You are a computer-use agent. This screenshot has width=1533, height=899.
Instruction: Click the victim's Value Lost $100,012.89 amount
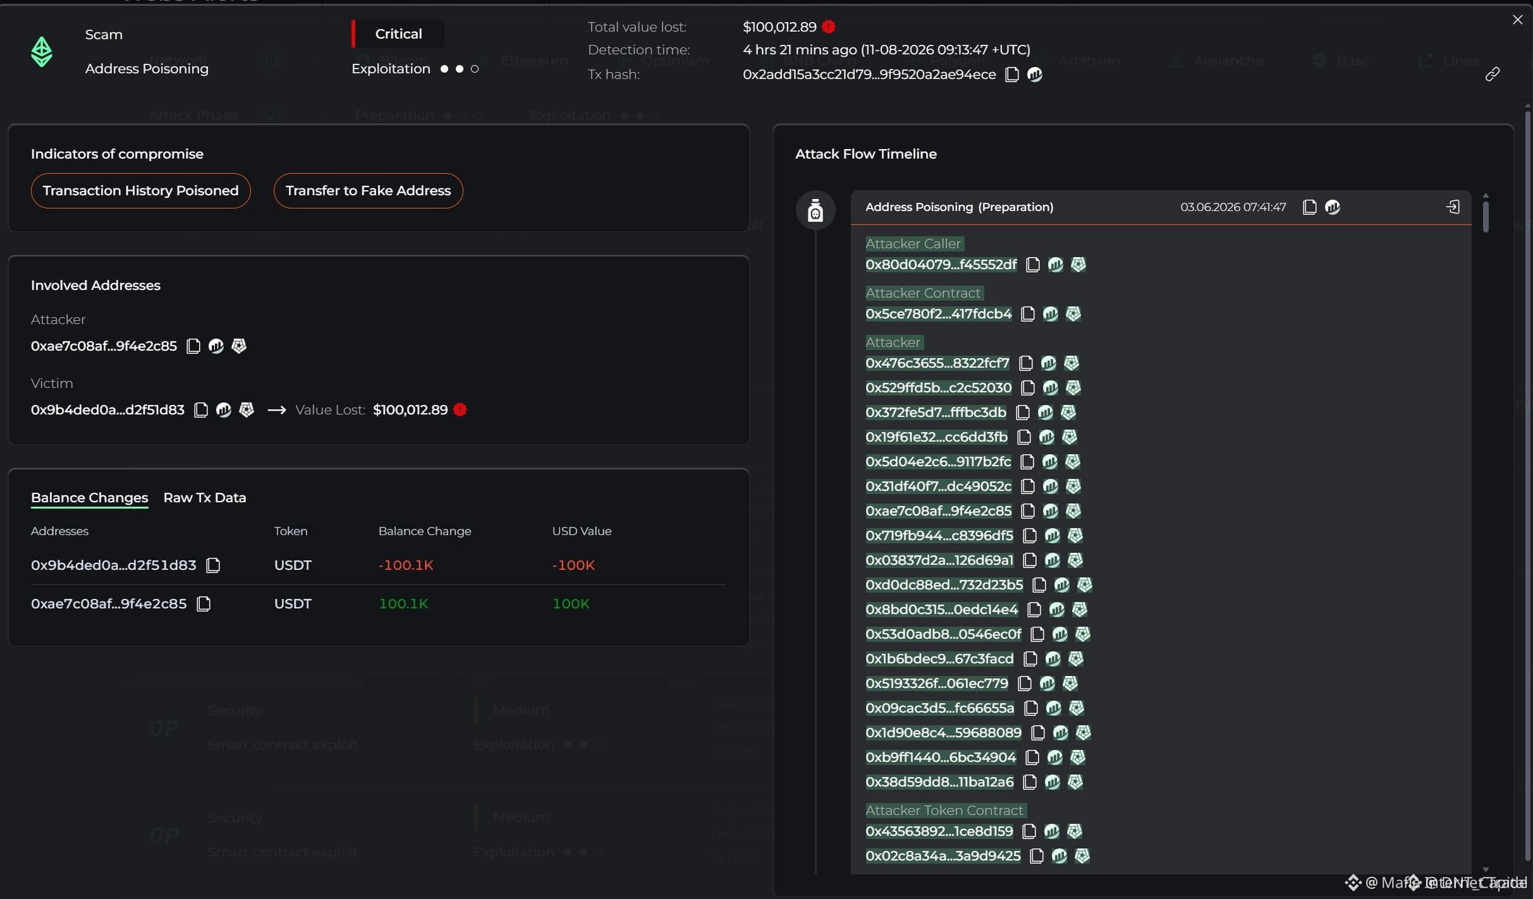coord(410,410)
